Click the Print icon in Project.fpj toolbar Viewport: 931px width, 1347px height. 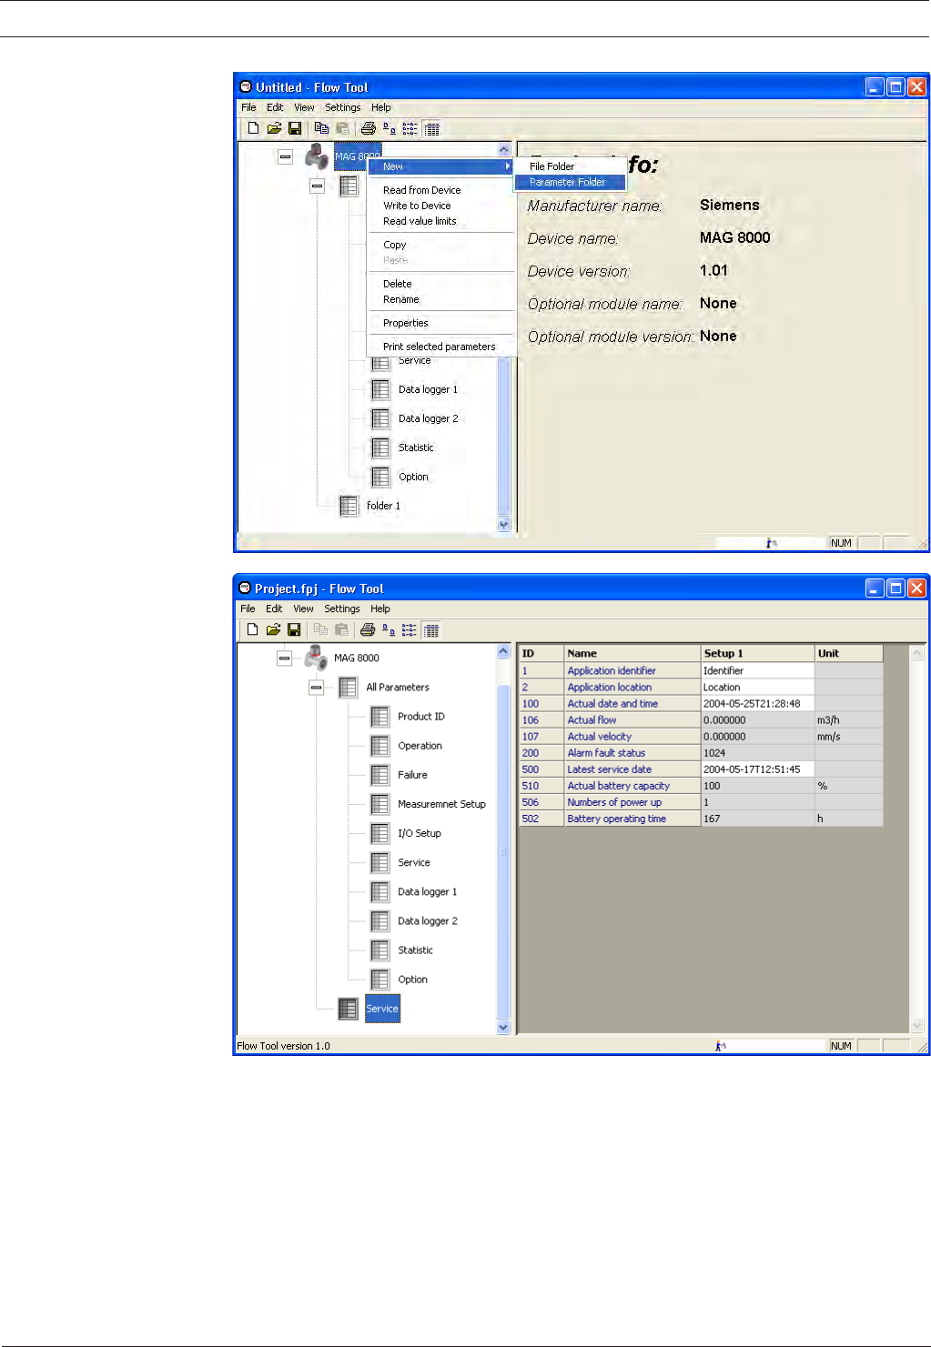coord(368,629)
